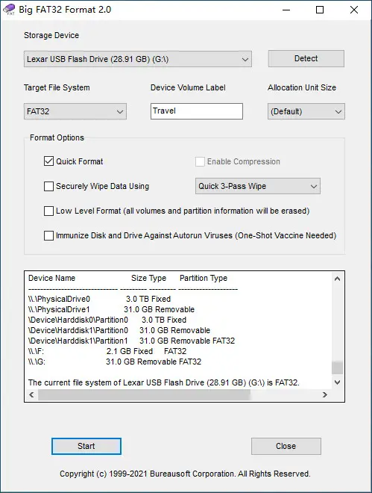Close the window with the X icon
This screenshot has height=493, width=372.
coord(354,10)
